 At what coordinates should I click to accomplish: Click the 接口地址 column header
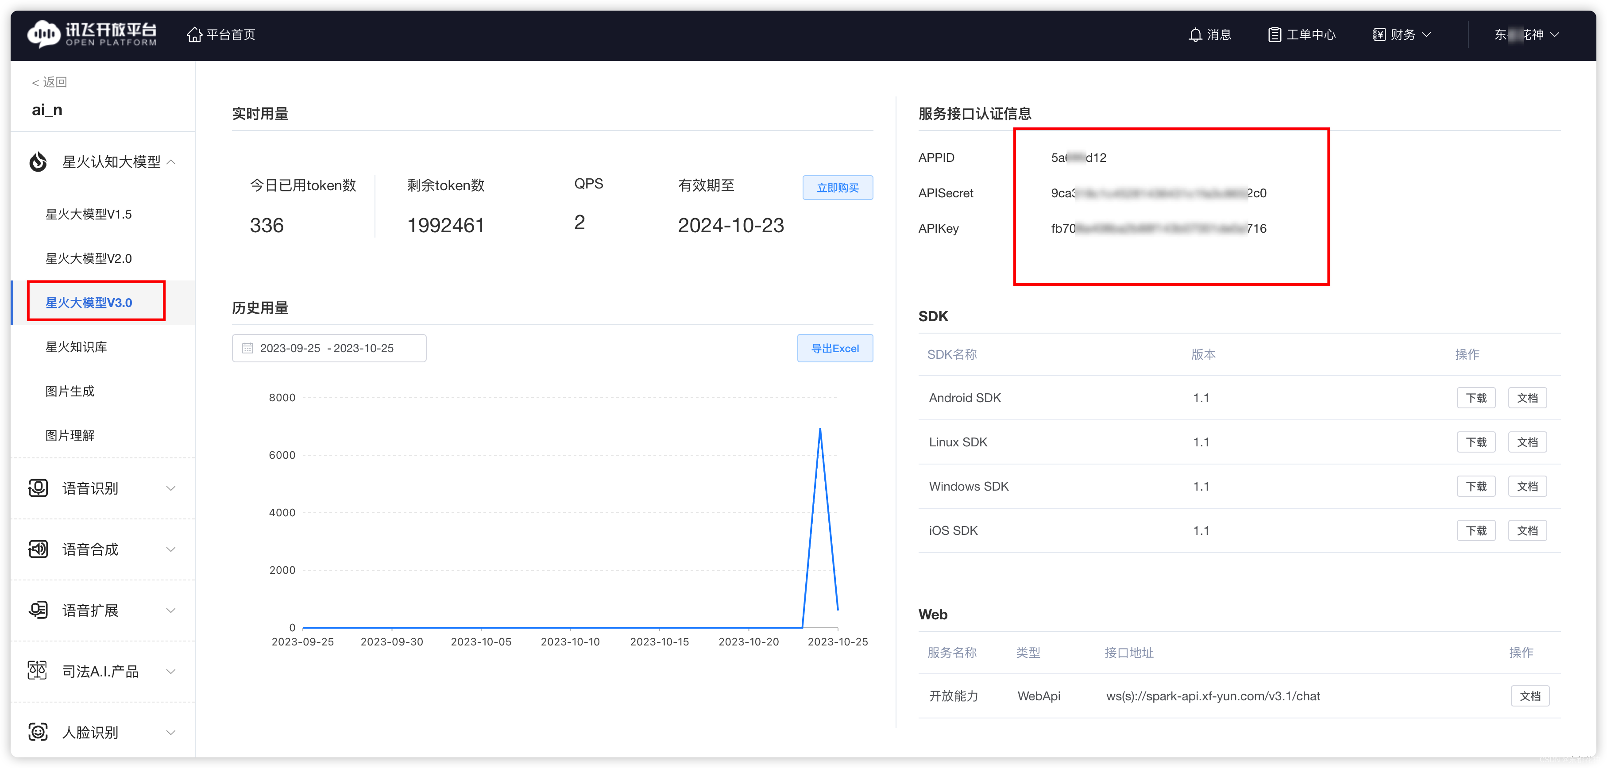pos(1128,653)
